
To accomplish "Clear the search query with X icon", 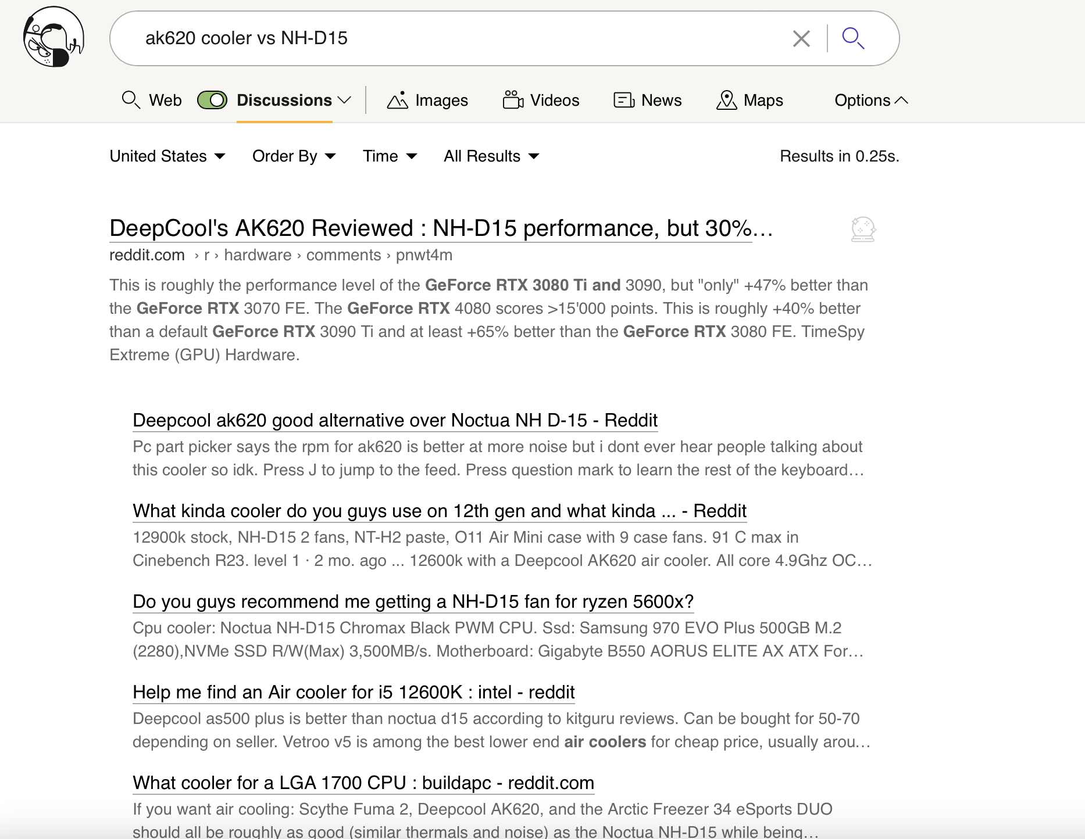I will [801, 39].
